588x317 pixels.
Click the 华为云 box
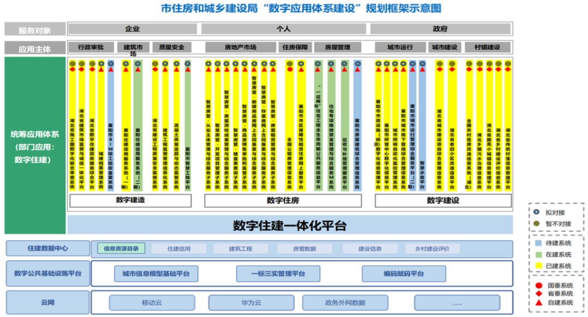[251, 303]
